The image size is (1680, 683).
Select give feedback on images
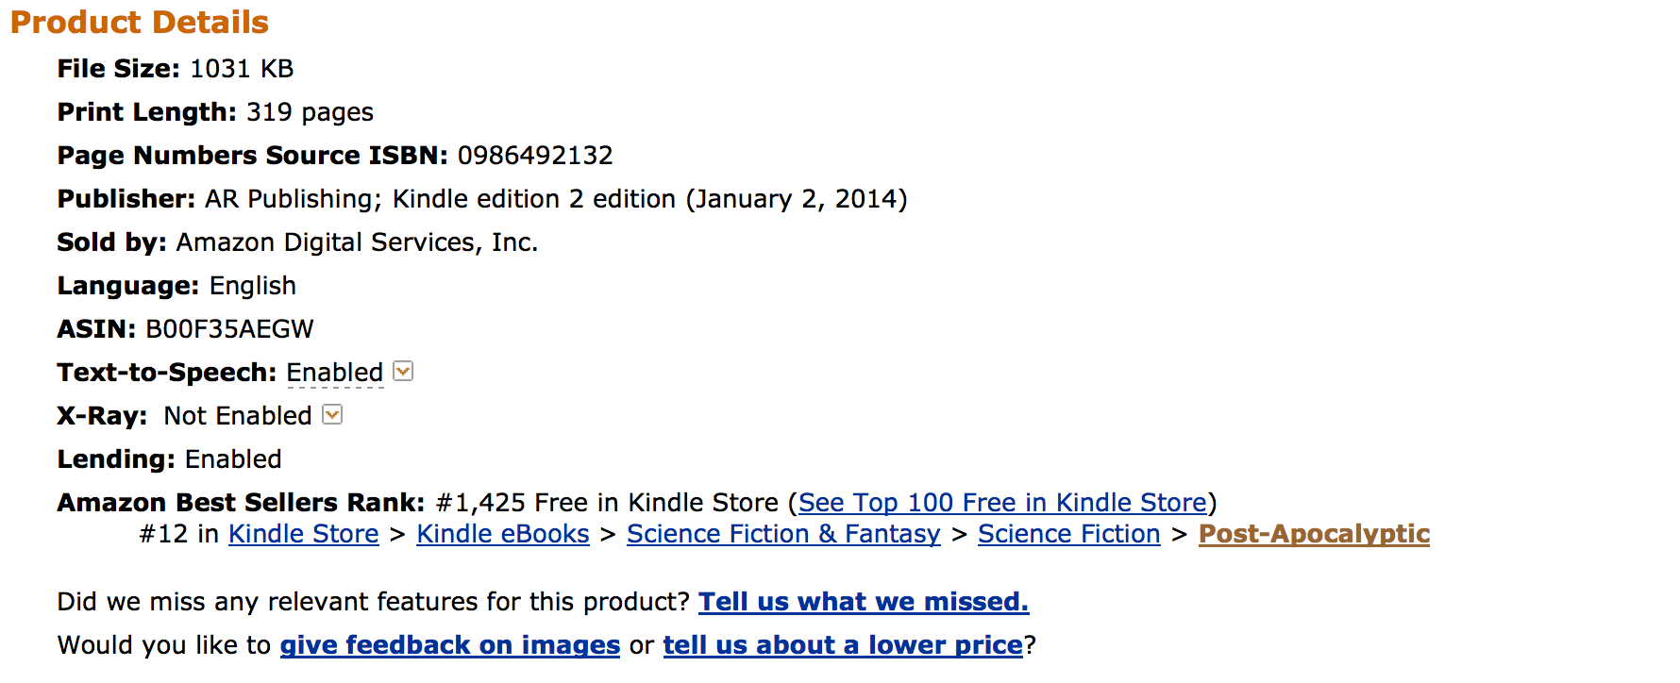[449, 645]
